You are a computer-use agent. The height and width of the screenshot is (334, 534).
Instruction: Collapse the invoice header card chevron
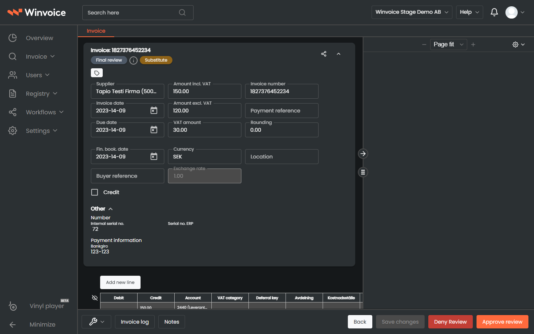click(339, 54)
